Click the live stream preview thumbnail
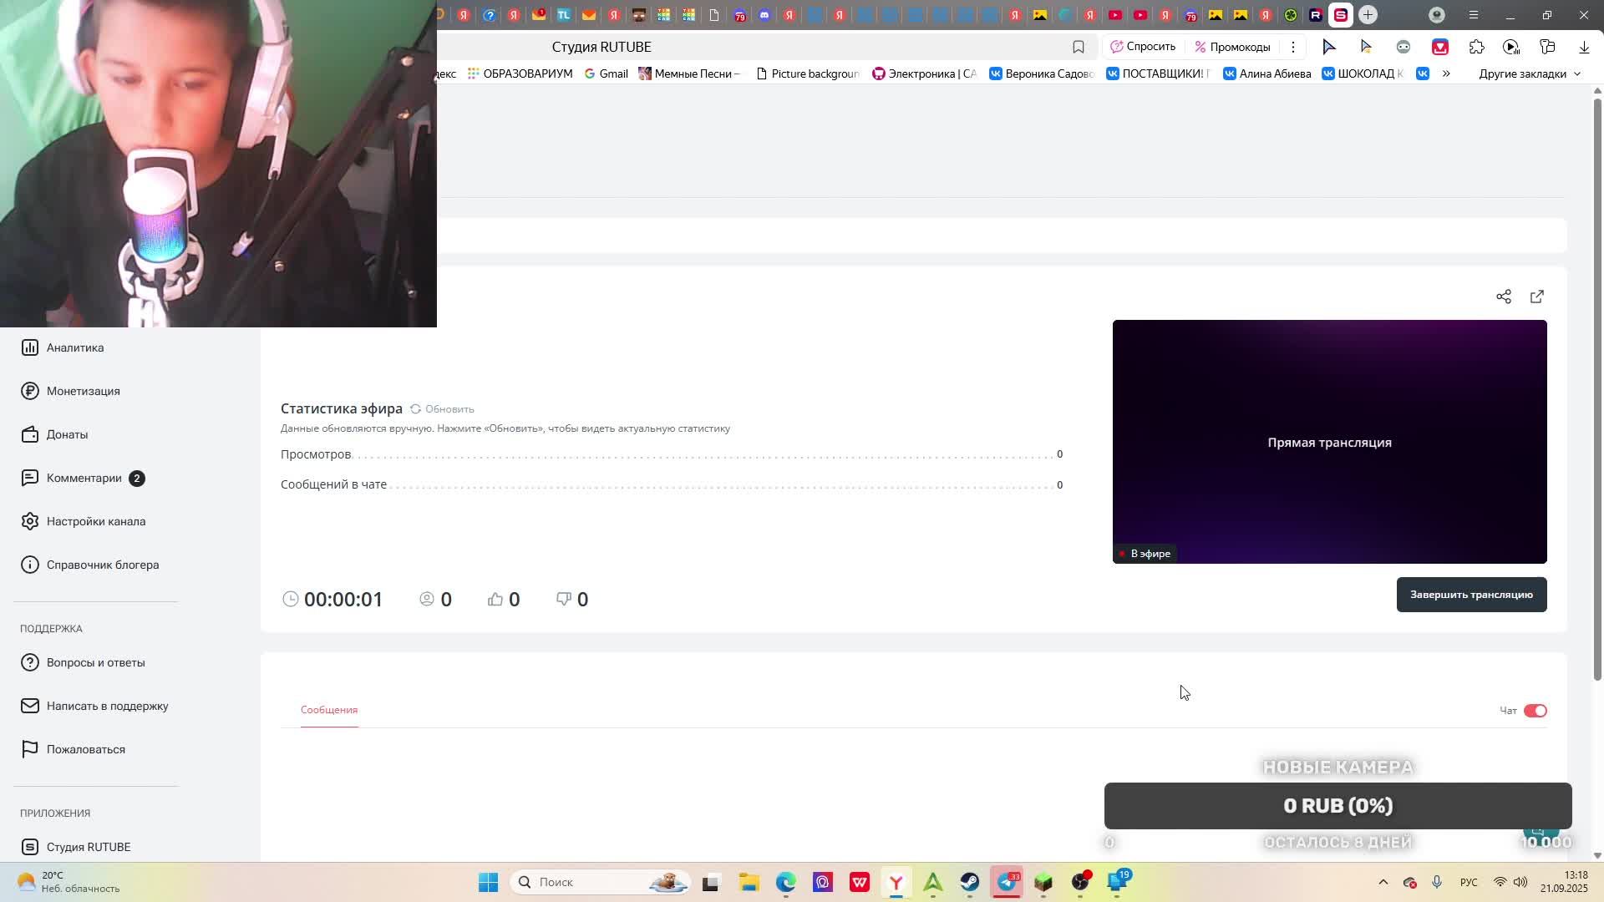This screenshot has width=1604, height=902. coord(1329,442)
